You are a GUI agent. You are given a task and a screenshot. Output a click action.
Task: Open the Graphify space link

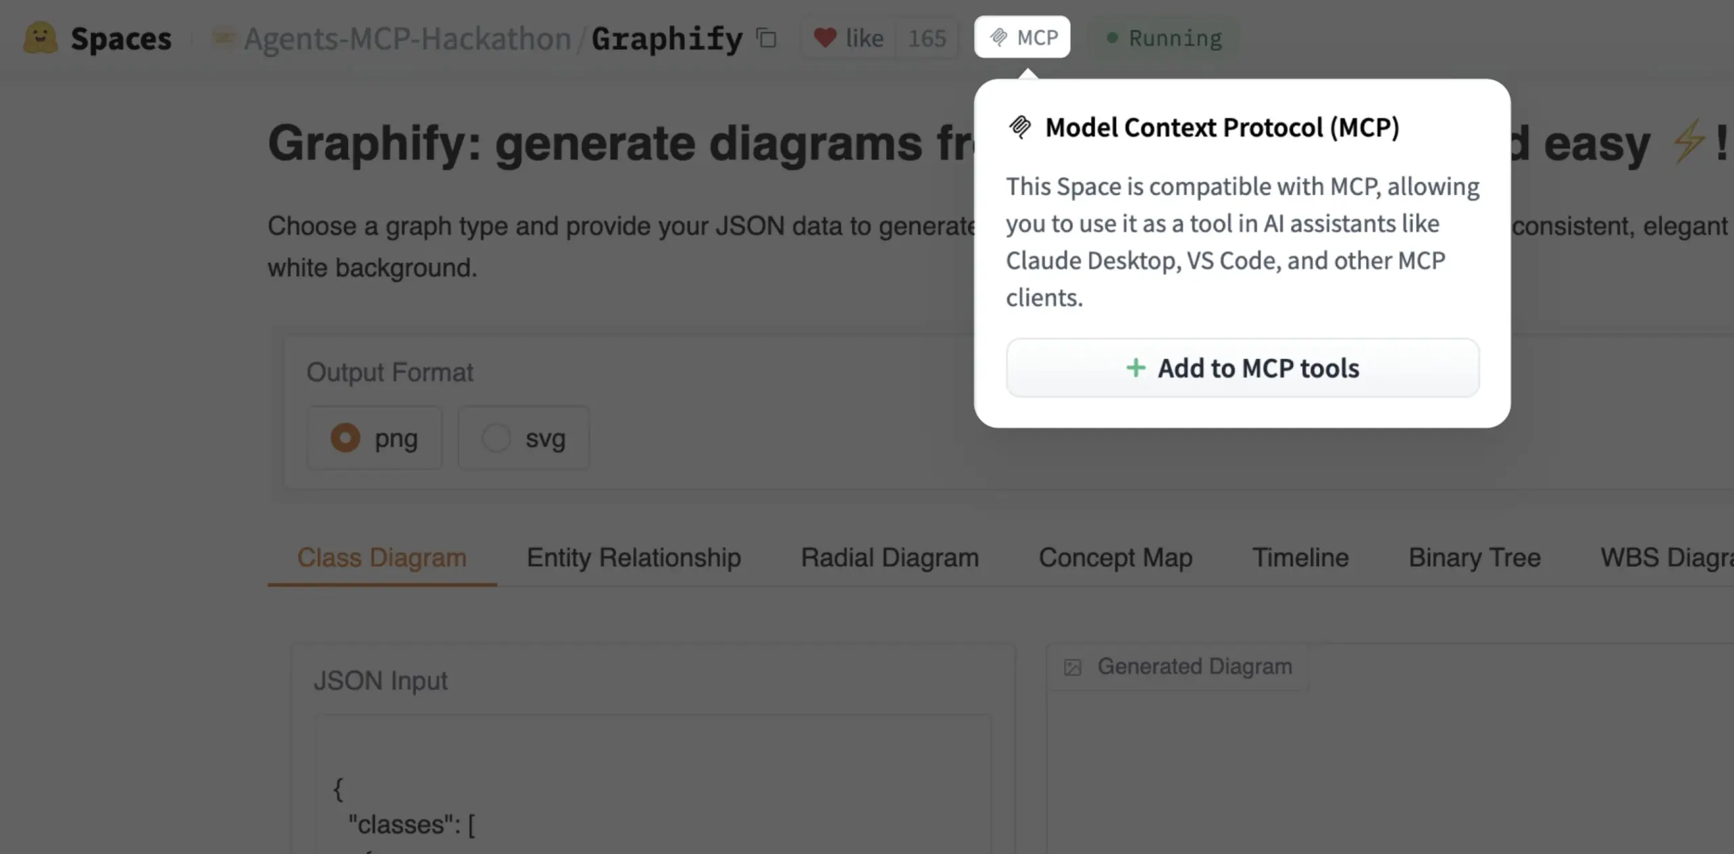[667, 39]
